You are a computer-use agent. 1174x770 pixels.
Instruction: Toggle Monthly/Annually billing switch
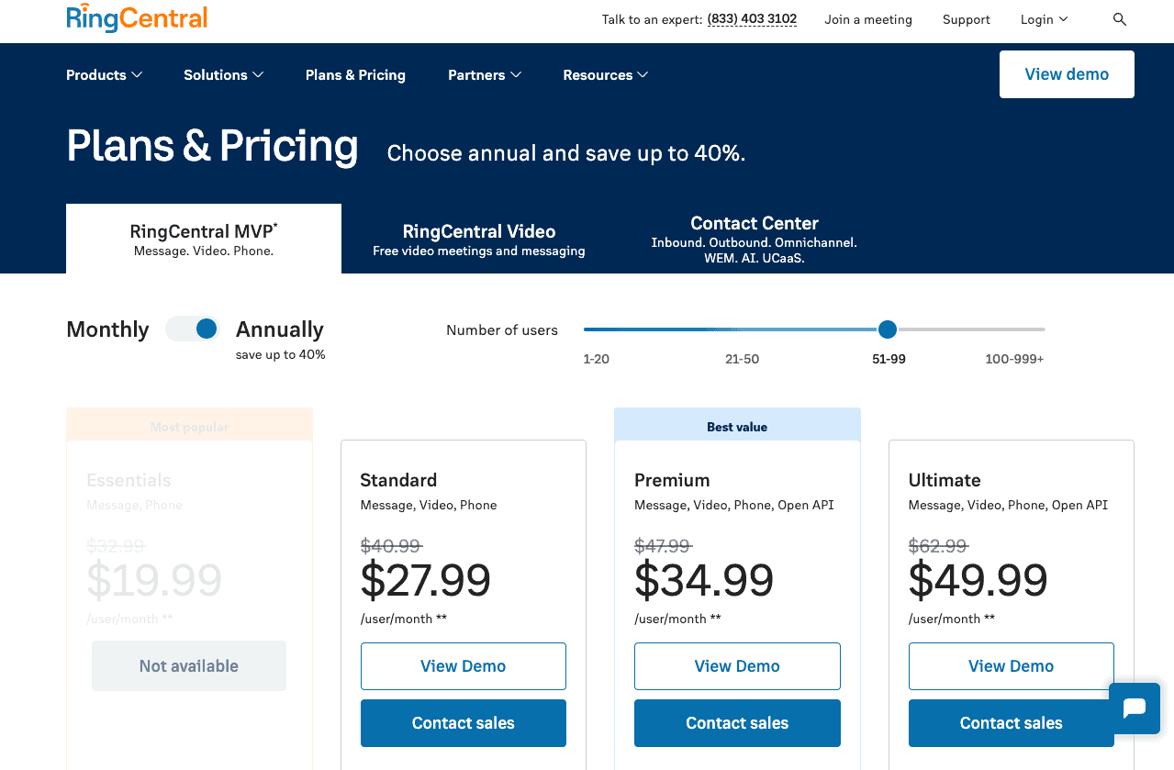(193, 329)
